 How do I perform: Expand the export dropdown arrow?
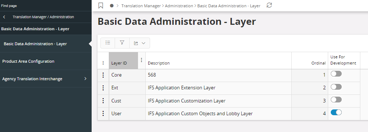coord(143,43)
